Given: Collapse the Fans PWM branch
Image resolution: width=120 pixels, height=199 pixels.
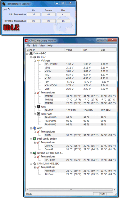Looking at the screenshot, I should pyautogui.click(x=35, y=114).
